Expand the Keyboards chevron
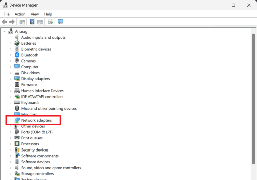 pyautogui.click(x=11, y=103)
